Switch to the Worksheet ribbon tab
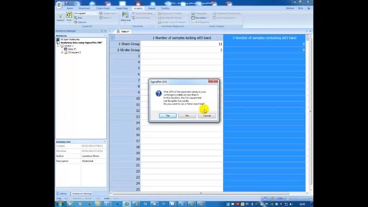 [85, 8]
